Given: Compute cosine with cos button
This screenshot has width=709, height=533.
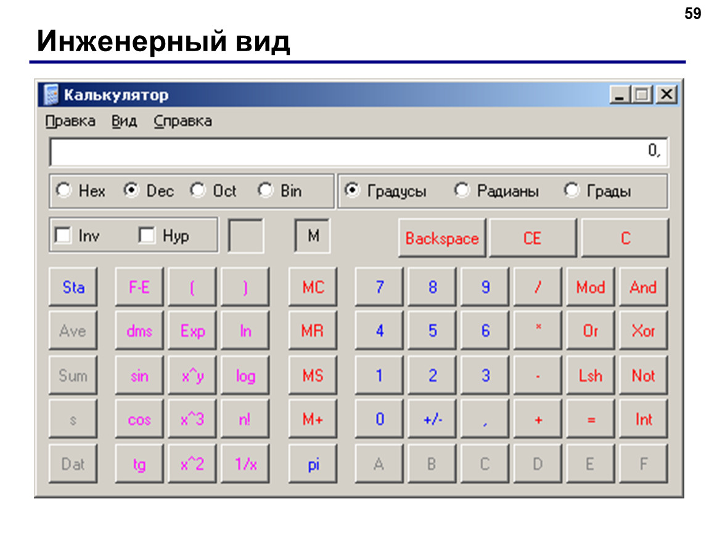Looking at the screenshot, I should coord(139,419).
